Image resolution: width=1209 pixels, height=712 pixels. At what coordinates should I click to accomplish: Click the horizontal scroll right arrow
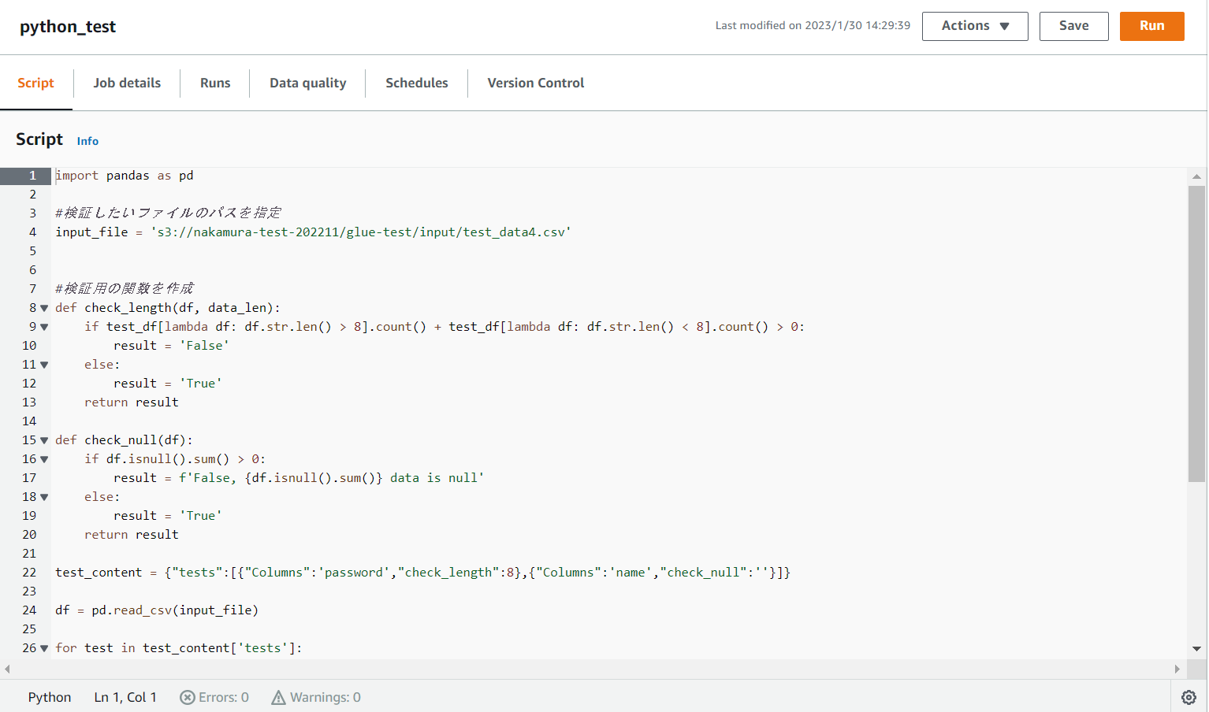pos(1177,669)
